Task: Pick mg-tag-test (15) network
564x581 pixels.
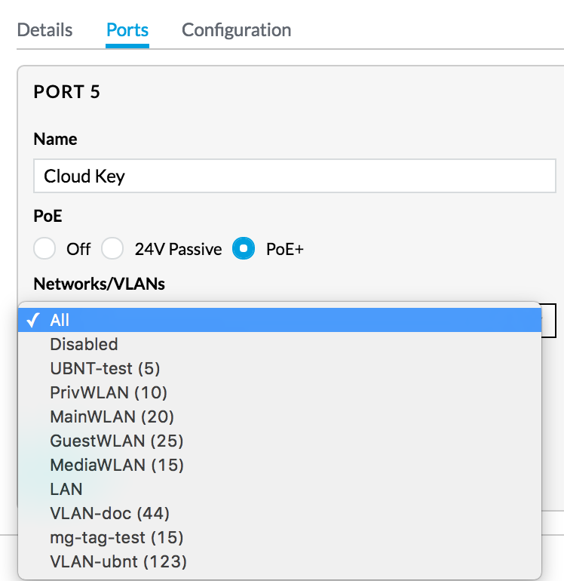Action: [x=280, y=537]
